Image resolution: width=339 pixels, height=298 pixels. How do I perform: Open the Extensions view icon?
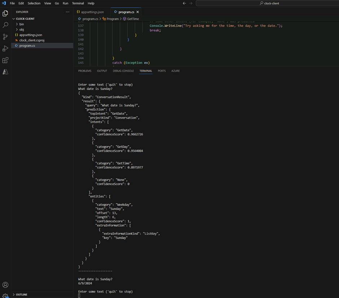coord(5,60)
